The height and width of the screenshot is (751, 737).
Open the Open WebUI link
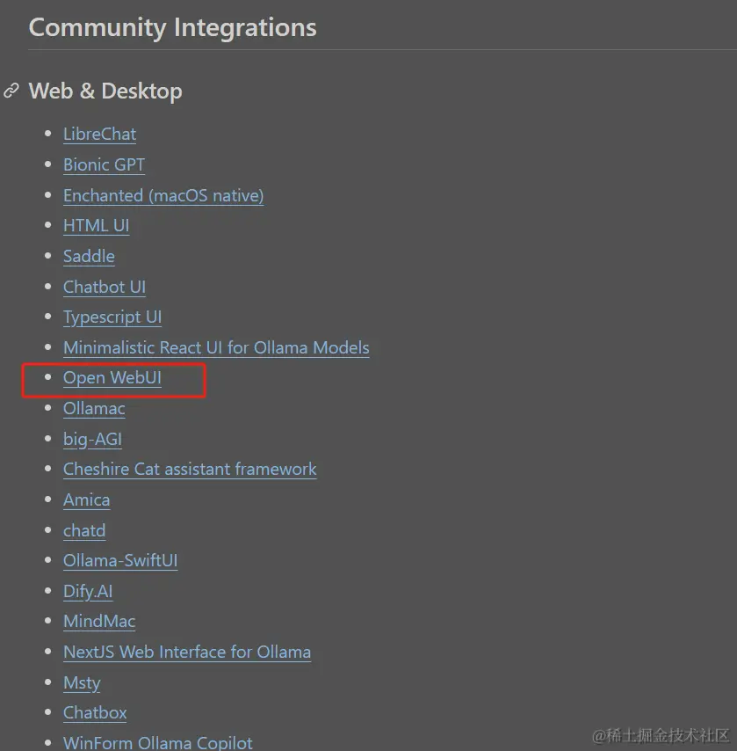[112, 378]
